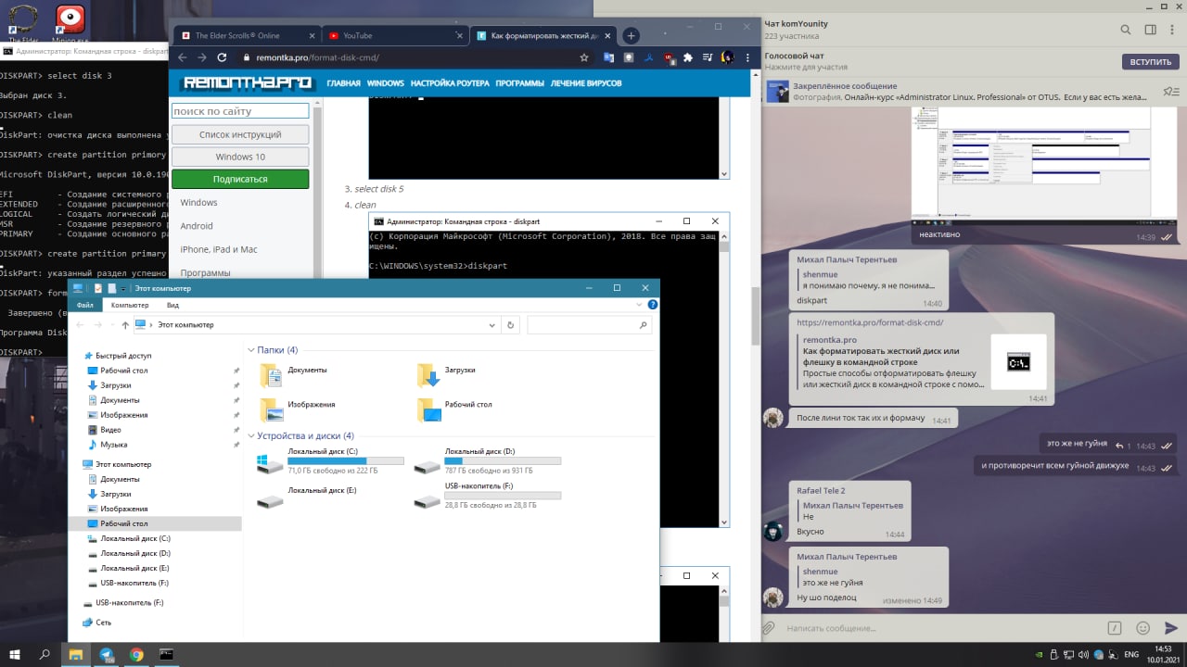The width and height of the screenshot is (1187, 667).
Task: Expand the Explorer address history dropdown
Action: coord(492,325)
